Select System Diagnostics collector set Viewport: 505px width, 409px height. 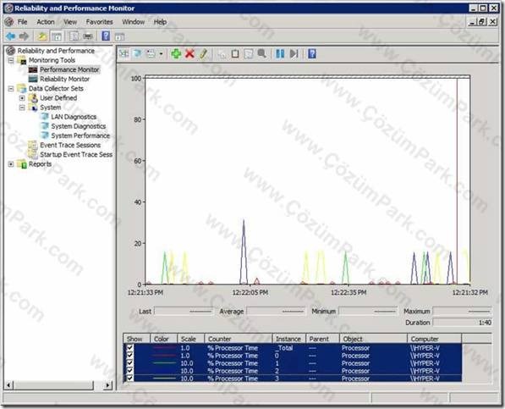pos(79,126)
